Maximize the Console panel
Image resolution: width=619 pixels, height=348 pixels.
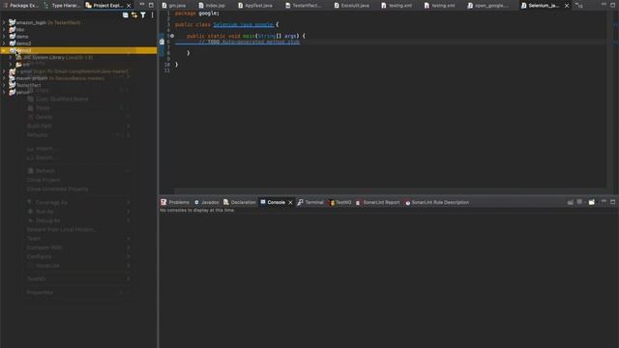click(612, 202)
